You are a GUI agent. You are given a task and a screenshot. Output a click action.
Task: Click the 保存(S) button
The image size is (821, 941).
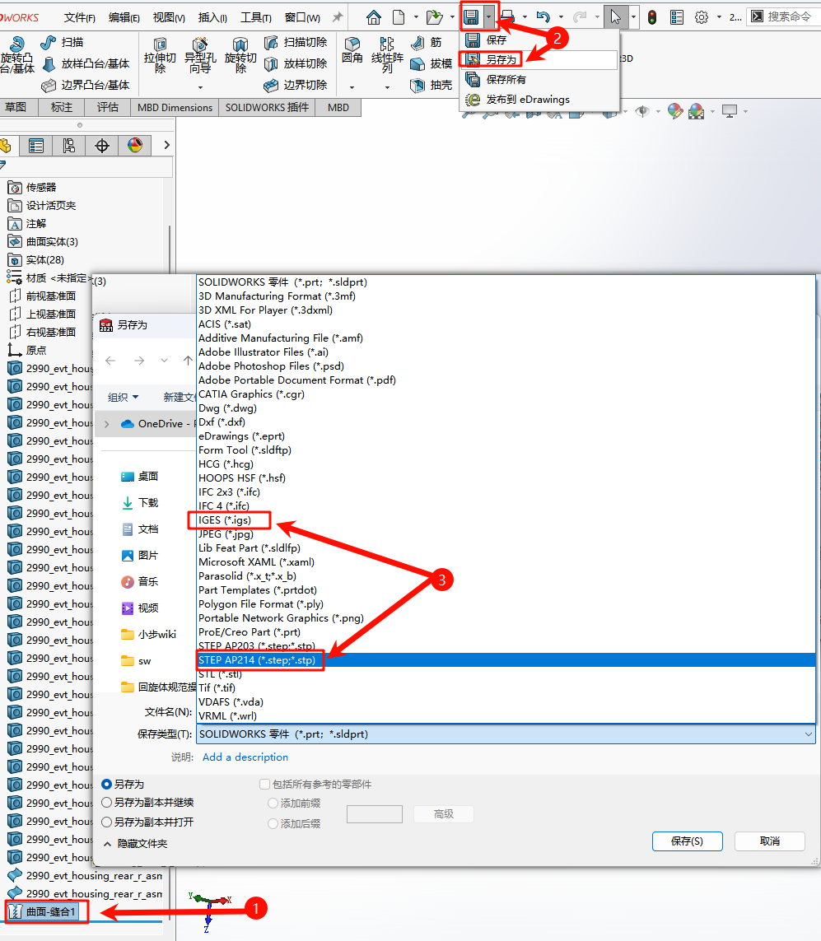[x=687, y=841]
